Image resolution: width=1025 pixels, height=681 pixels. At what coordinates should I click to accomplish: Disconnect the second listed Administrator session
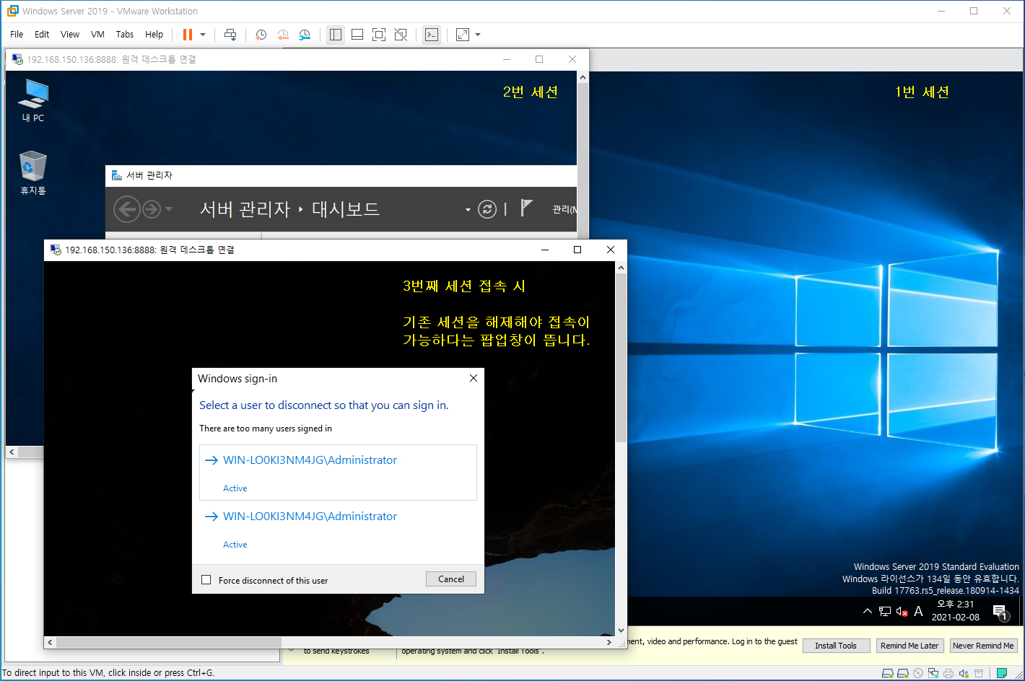(338, 529)
